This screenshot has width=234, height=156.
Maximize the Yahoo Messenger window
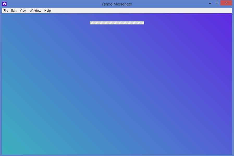tap(217, 3)
